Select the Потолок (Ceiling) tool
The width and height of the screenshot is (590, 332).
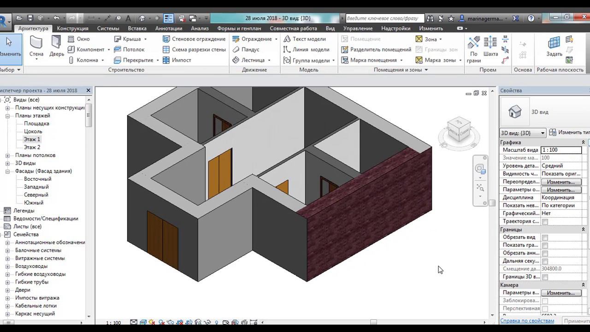coord(129,50)
